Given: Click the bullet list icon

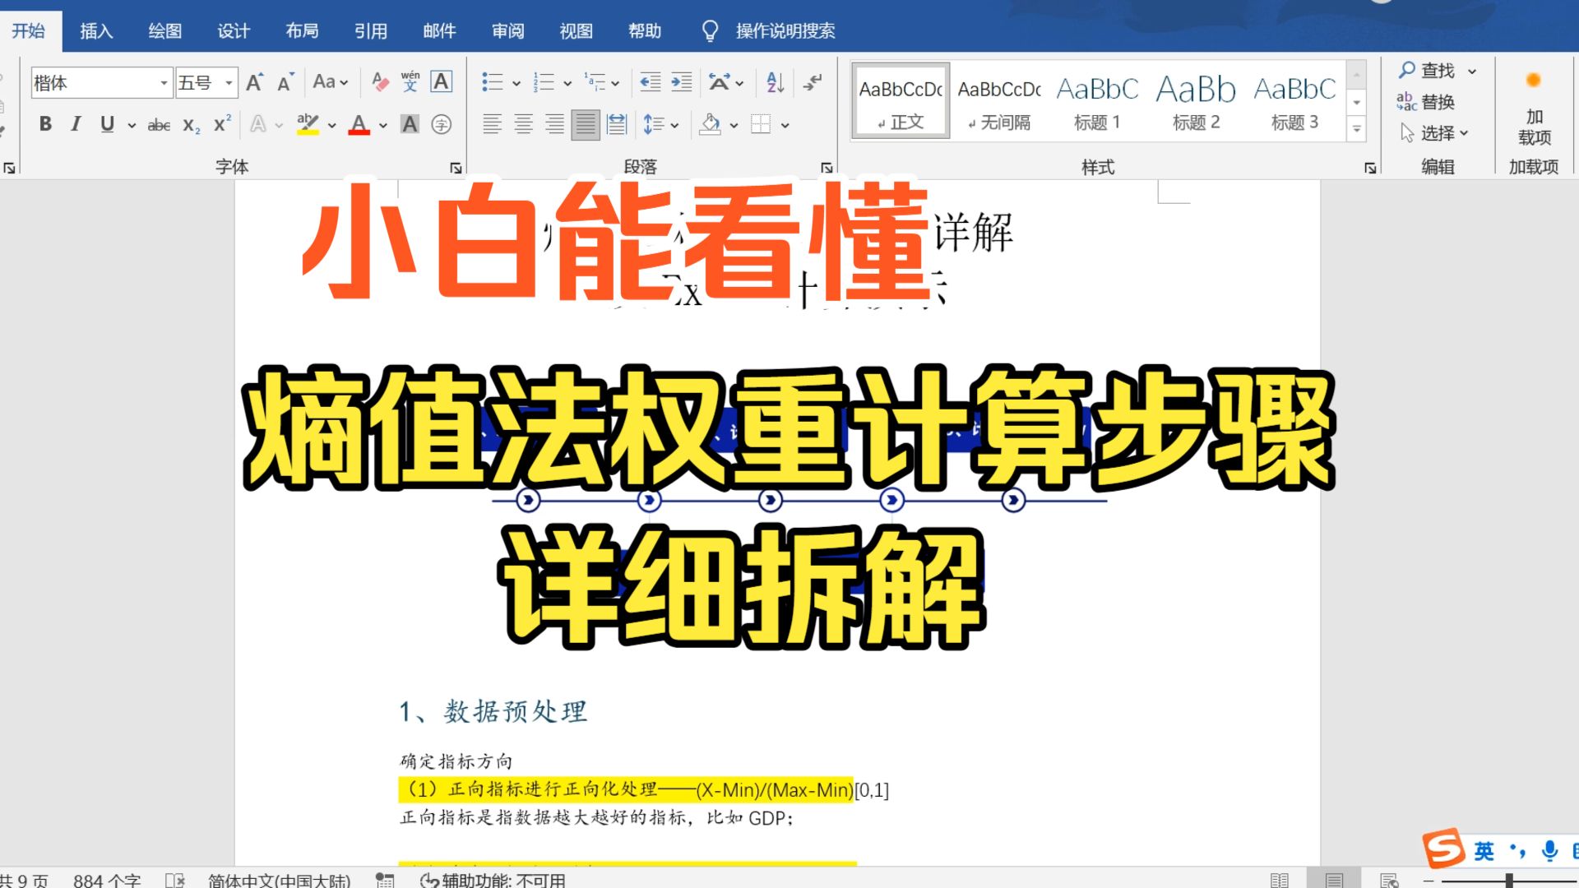Looking at the screenshot, I should tap(492, 81).
